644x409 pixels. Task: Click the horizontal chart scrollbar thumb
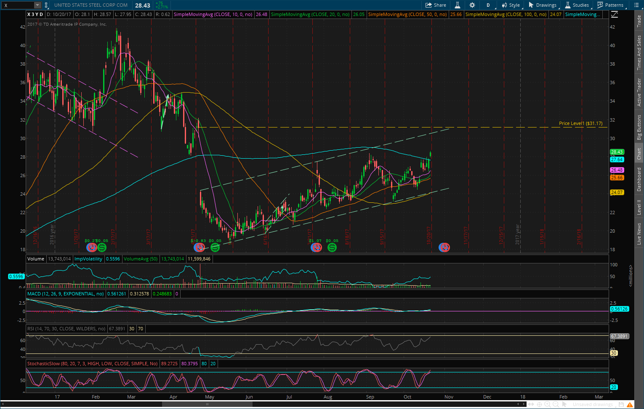[x=207, y=404]
